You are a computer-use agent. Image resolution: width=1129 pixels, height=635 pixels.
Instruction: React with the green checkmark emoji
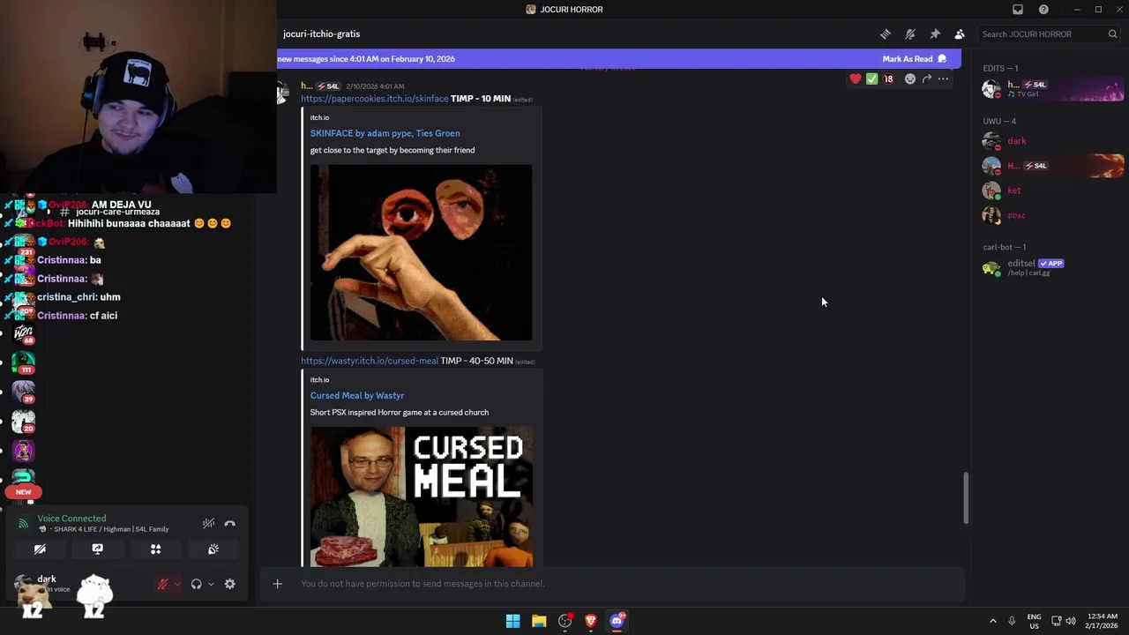coord(872,79)
